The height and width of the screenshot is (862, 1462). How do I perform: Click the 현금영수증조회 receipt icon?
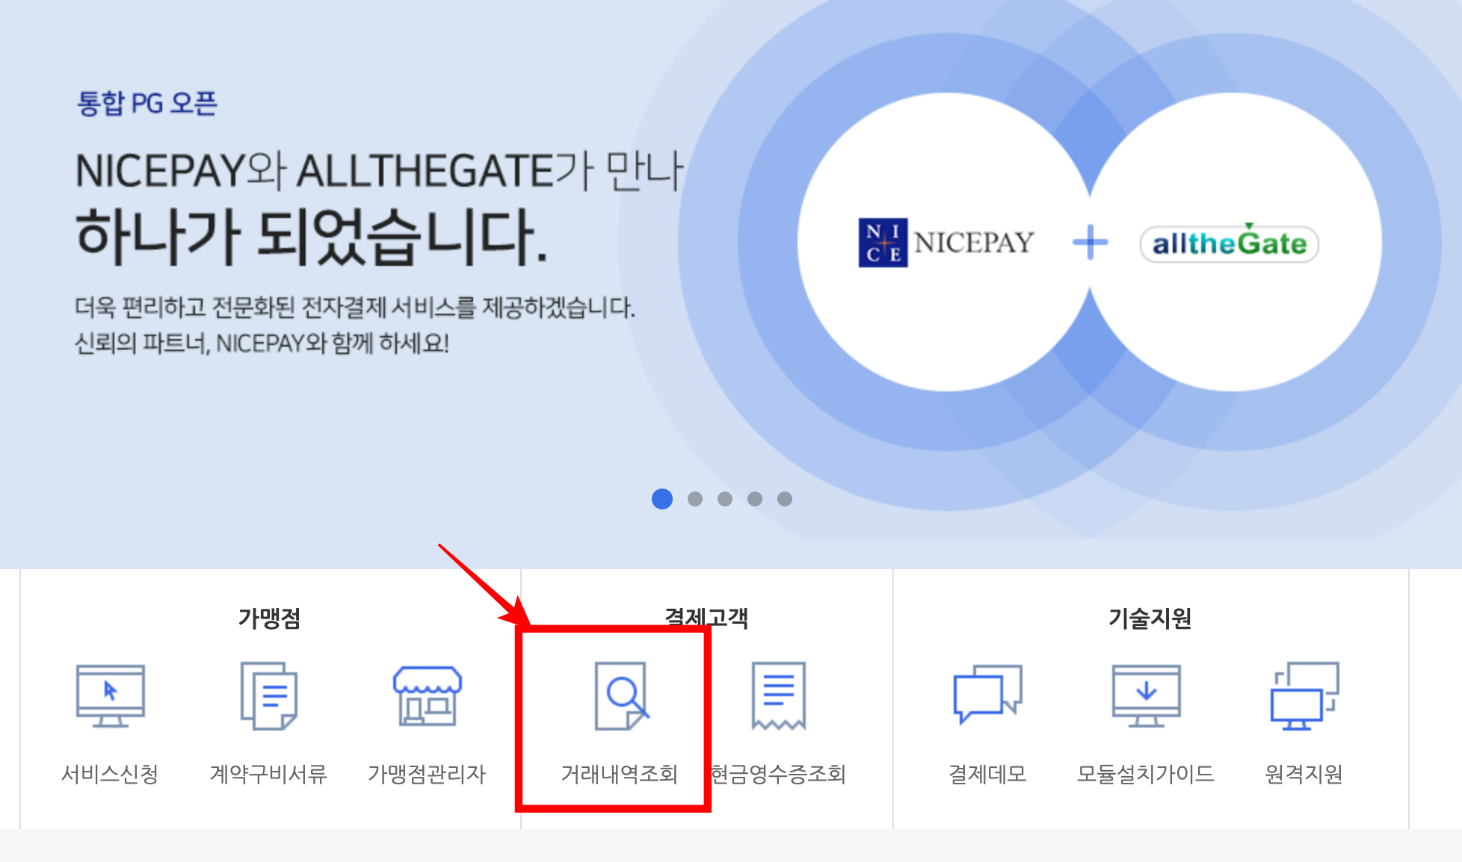click(778, 695)
